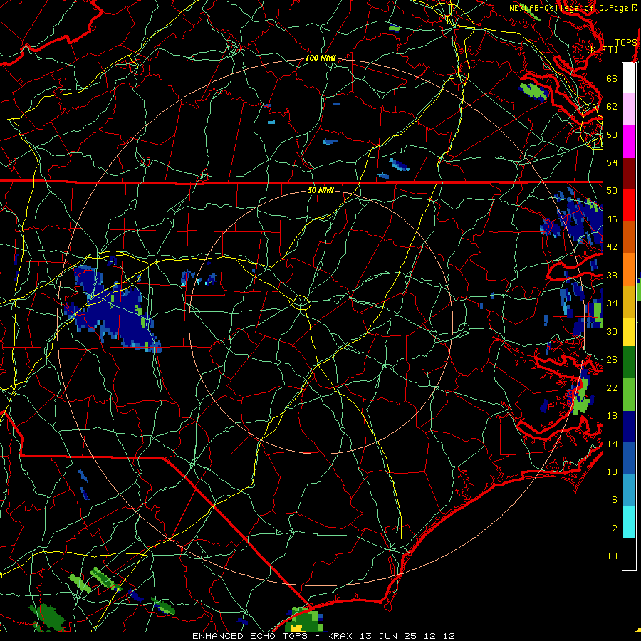Click the legend value "58"

(x=612, y=135)
